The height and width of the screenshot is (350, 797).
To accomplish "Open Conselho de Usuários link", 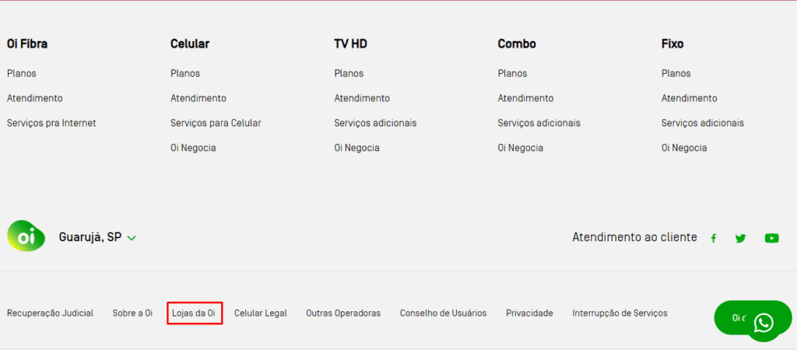I will point(443,313).
